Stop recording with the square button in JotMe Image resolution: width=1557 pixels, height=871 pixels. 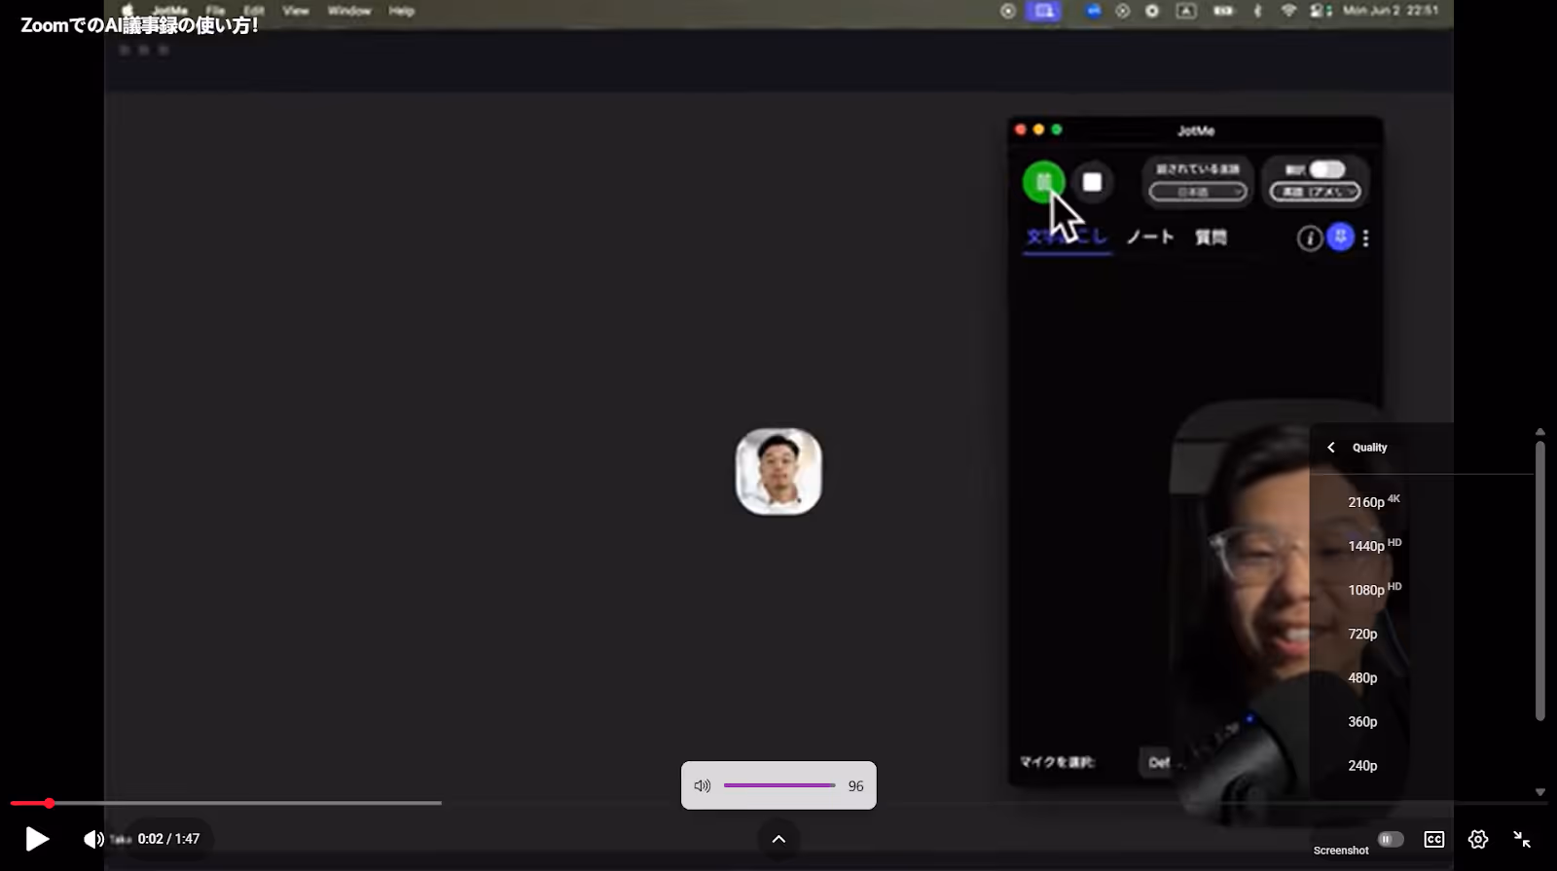(x=1092, y=182)
